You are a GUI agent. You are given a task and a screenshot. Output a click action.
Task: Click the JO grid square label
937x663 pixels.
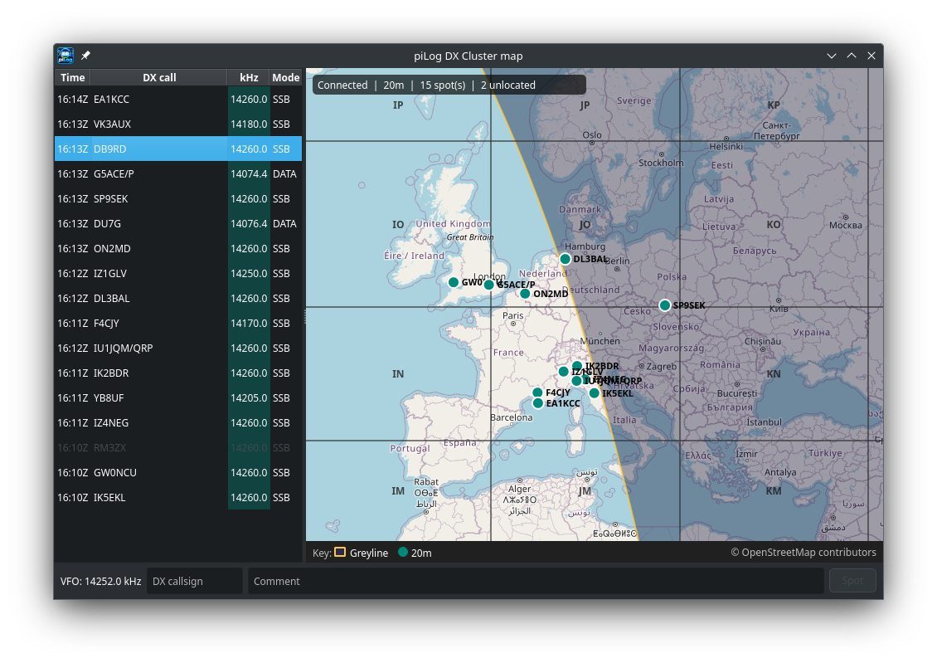coord(585,225)
